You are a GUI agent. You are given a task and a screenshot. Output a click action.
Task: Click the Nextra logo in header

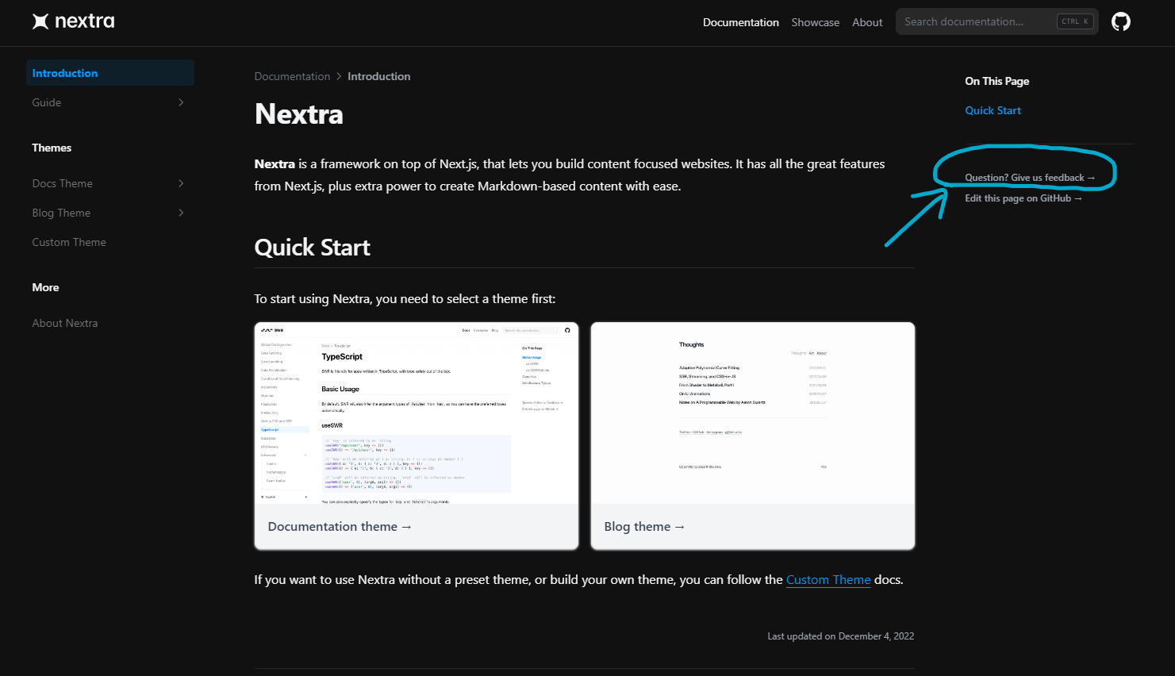coord(73,21)
